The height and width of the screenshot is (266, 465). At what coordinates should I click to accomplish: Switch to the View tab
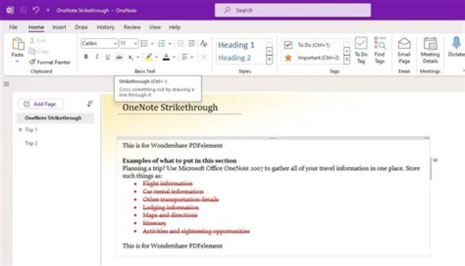point(155,27)
